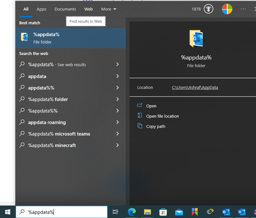Click Open in the preview pane
Image resolution: width=256 pixels, height=218 pixels.
pos(151,106)
